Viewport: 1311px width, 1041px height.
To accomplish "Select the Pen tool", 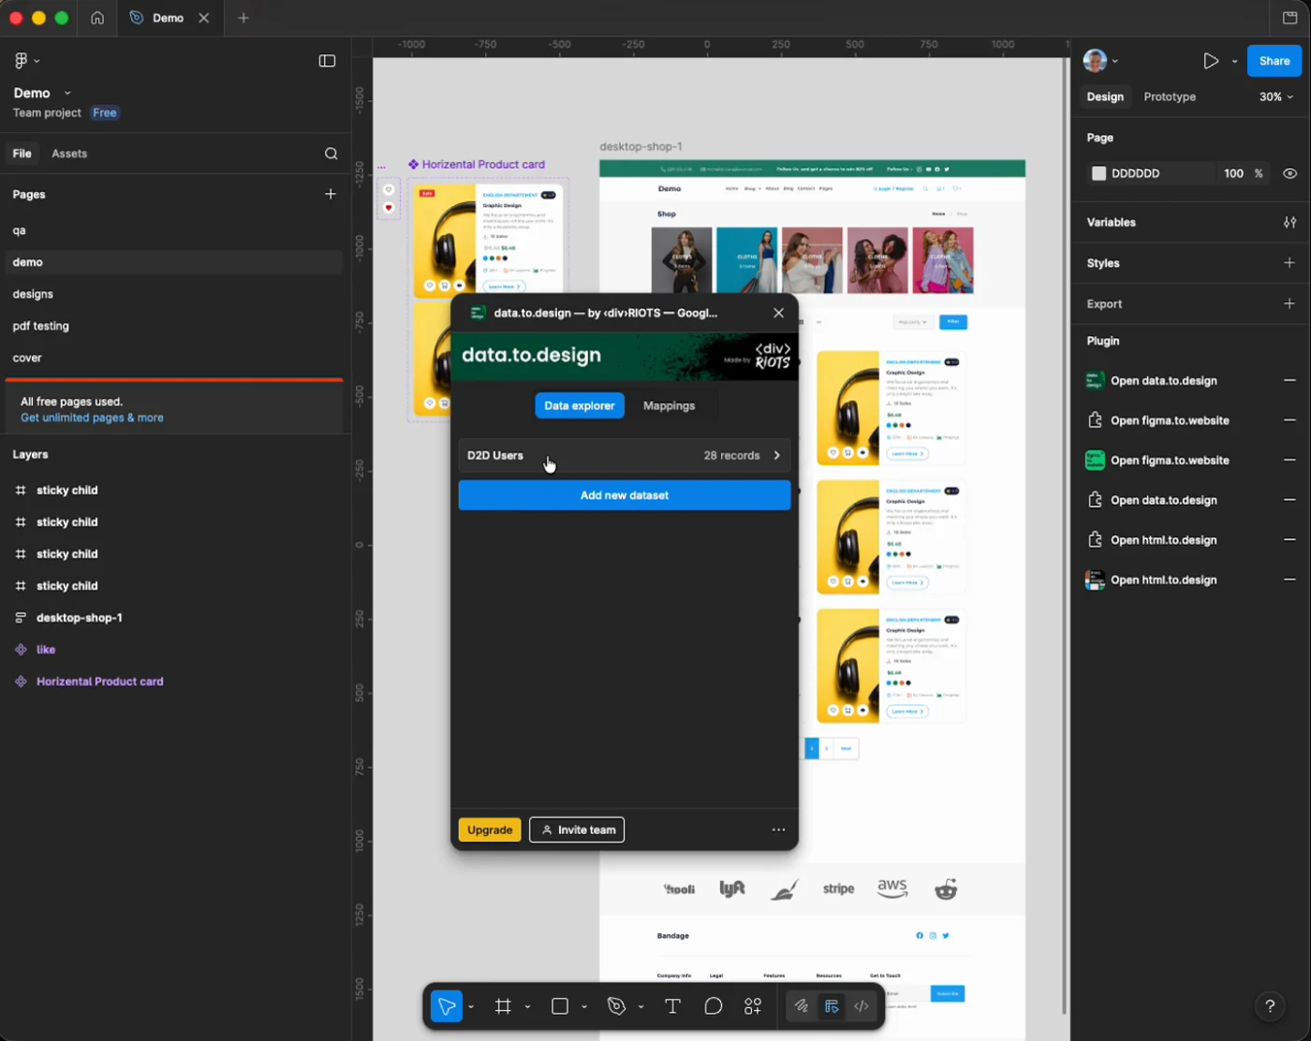I will [x=616, y=1006].
